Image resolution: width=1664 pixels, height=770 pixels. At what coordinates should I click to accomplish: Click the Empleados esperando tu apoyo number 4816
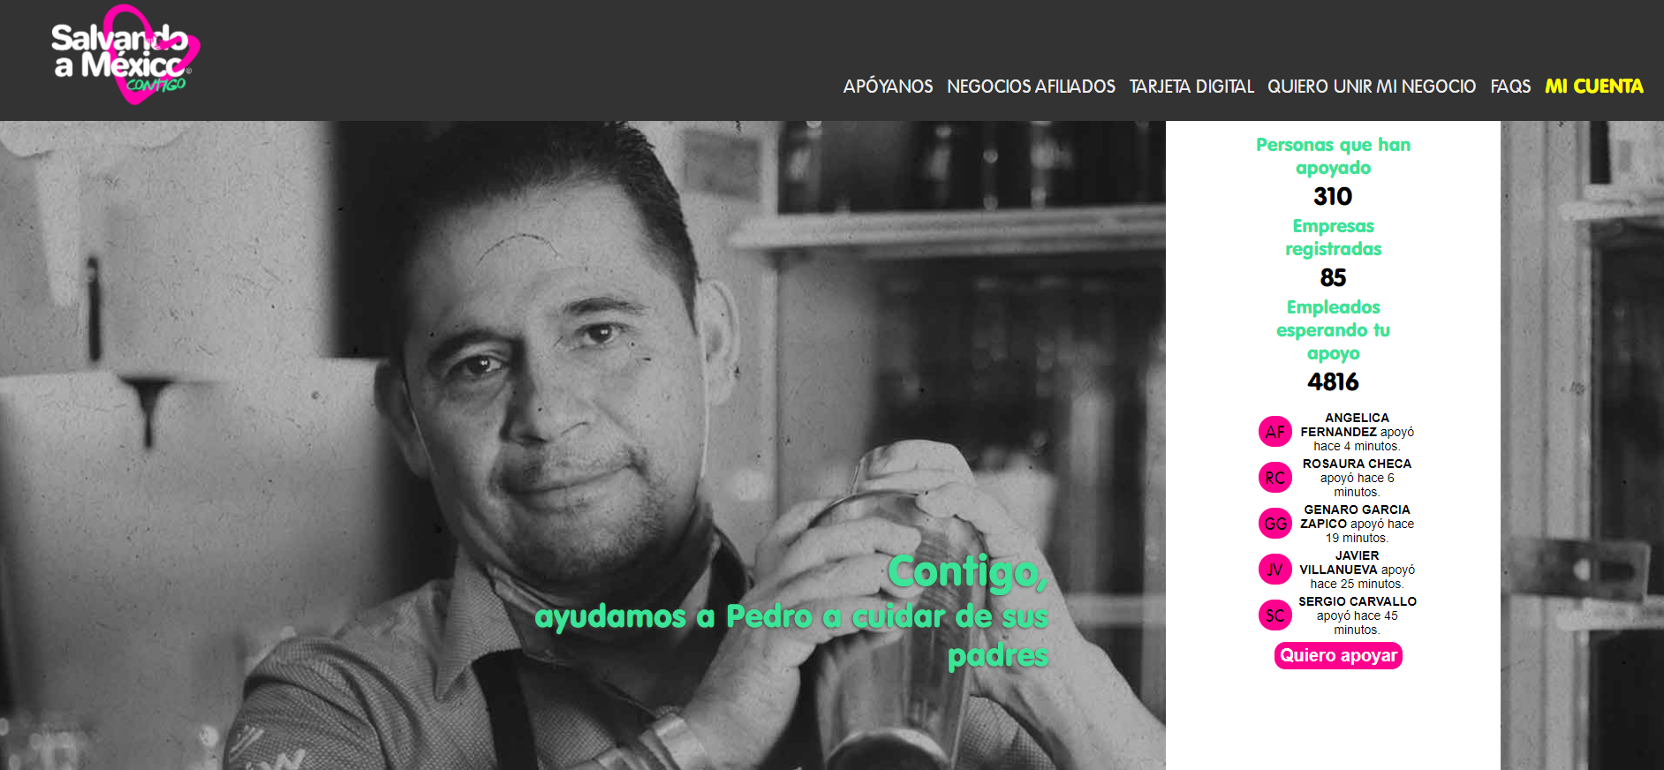tap(1333, 381)
